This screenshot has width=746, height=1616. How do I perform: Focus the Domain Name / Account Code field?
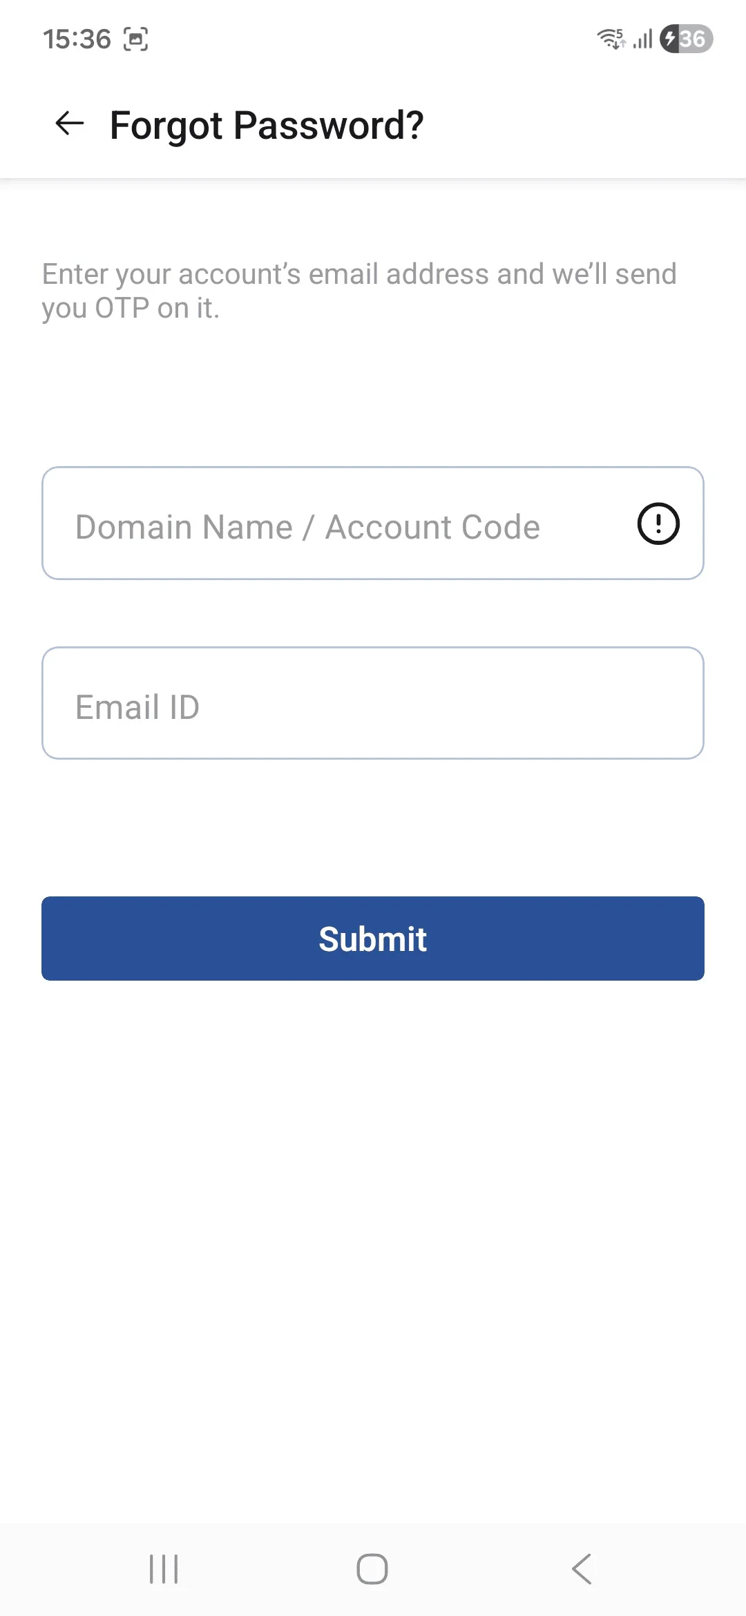point(332,523)
